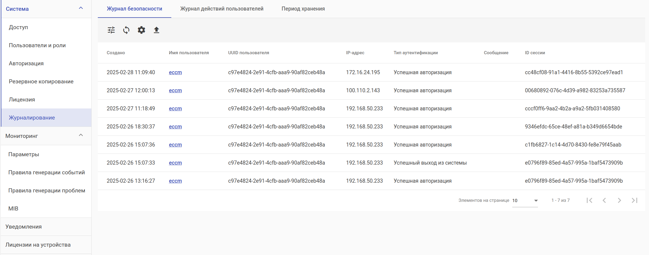The width and height of the screenshot is (649, 255).
Task: Switch to Журнал действий пользователей tab
Action: click(222, 9)
